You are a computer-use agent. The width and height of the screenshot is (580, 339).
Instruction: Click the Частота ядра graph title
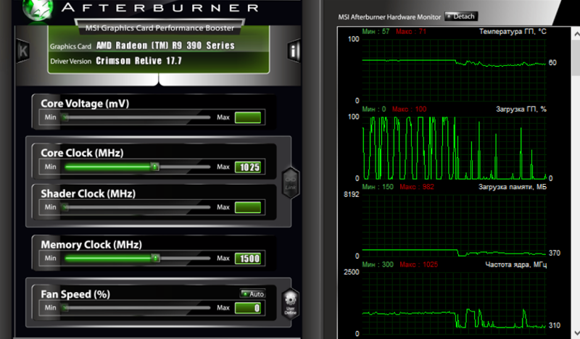[x=515, y=264]
